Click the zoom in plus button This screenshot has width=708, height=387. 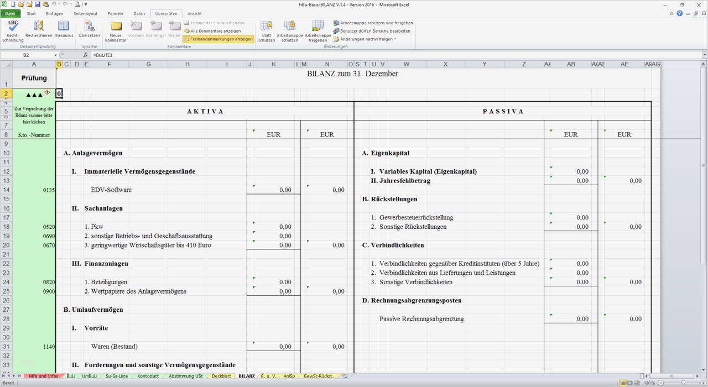point(703,383)
